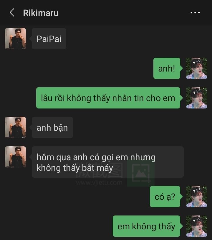Select the 'có ạ?' message bubble
The height and width of the screenshot is (240, 212).
165,197
